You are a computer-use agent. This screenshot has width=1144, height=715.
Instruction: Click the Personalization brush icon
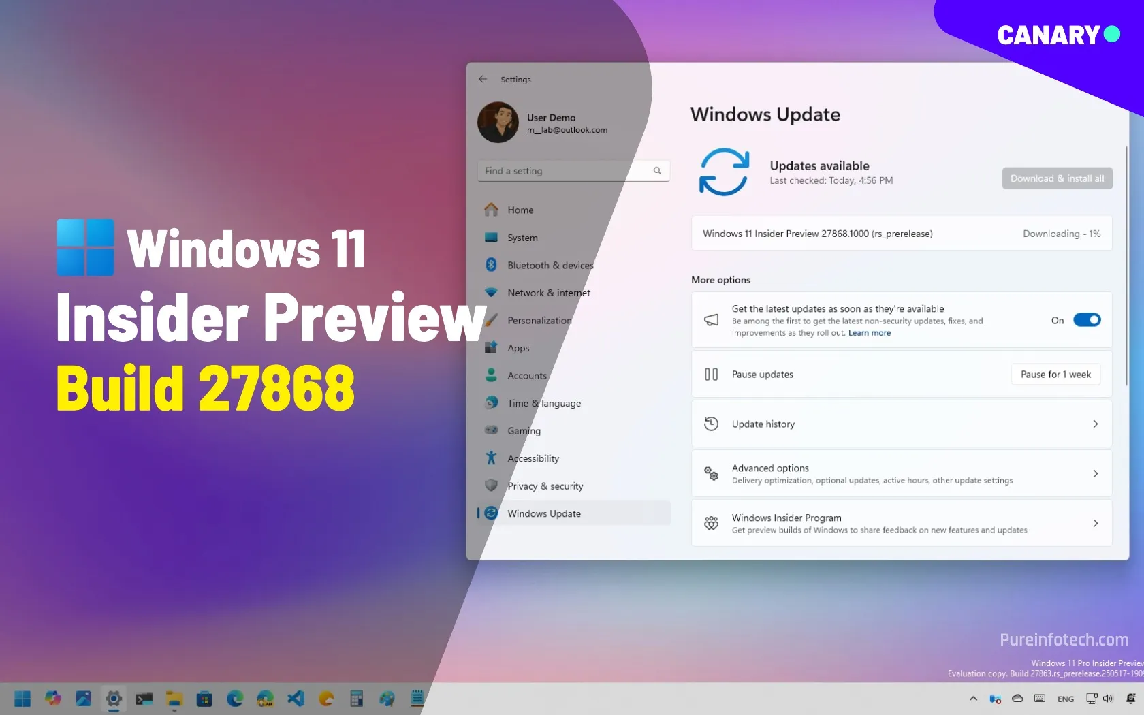(x=491, y=320)
